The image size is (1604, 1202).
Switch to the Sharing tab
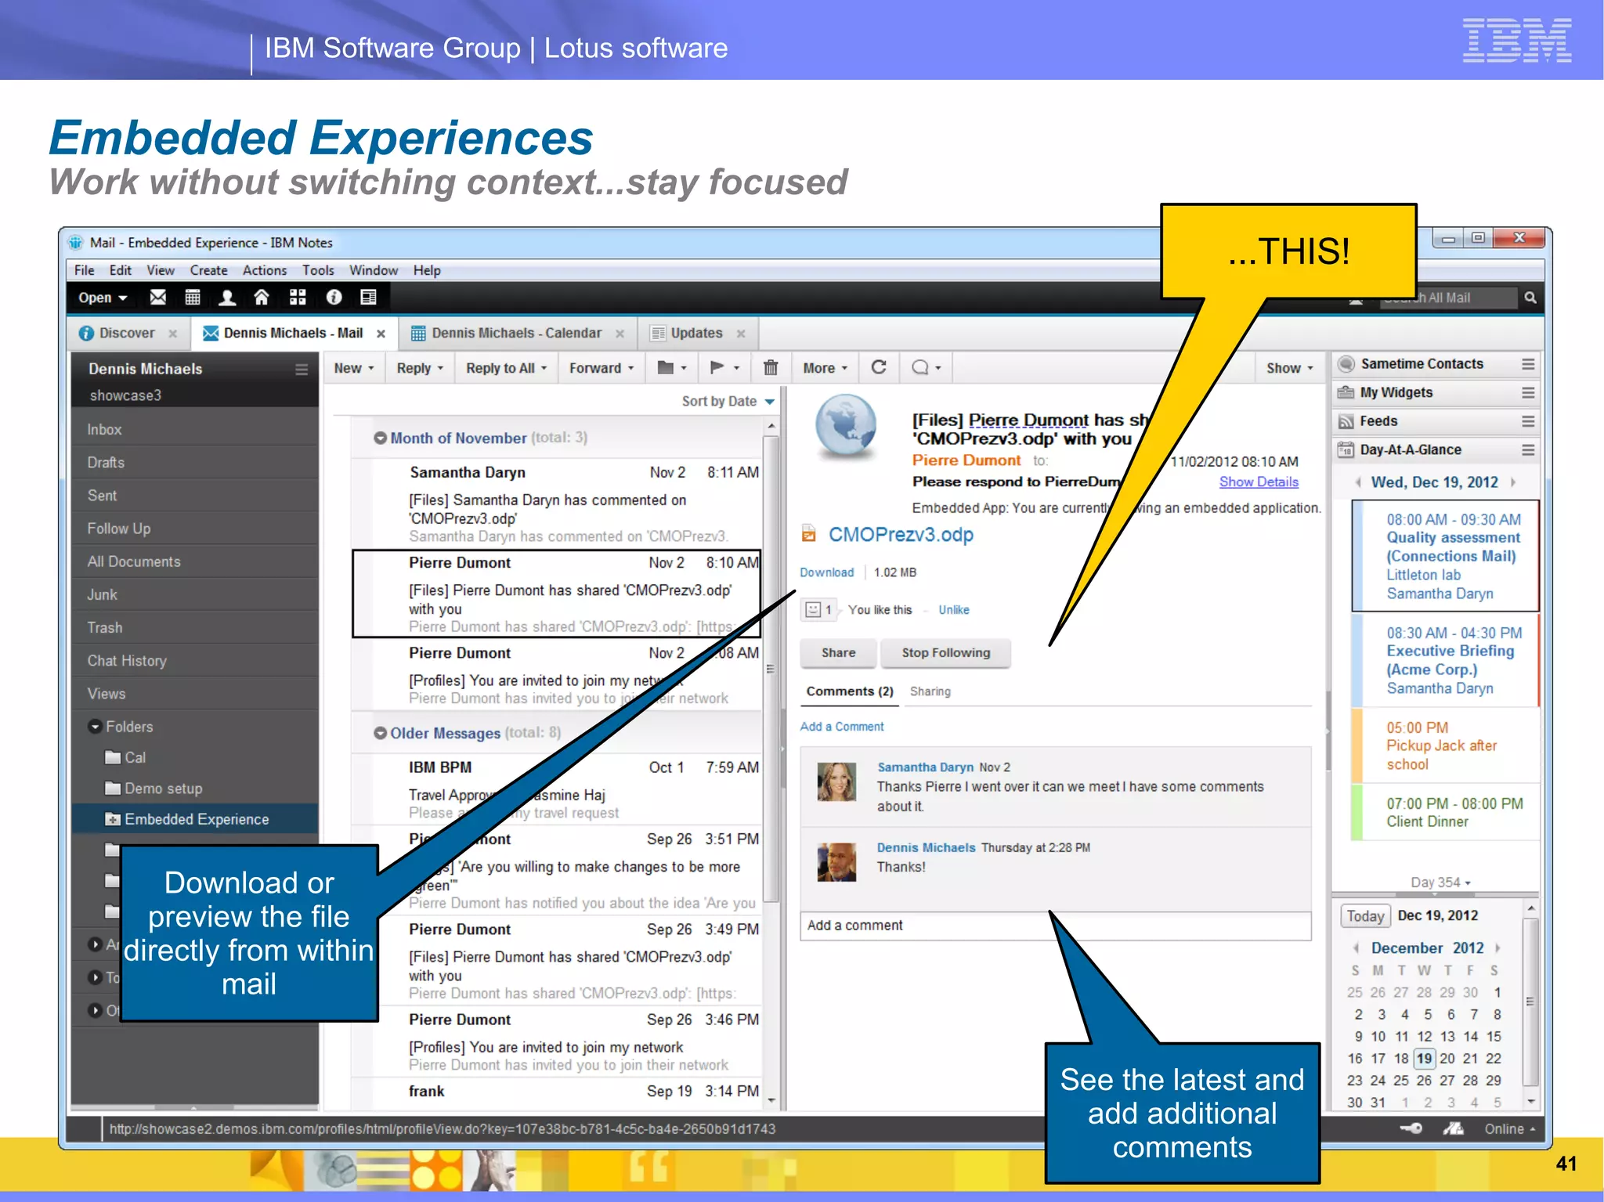click(930, 691)
